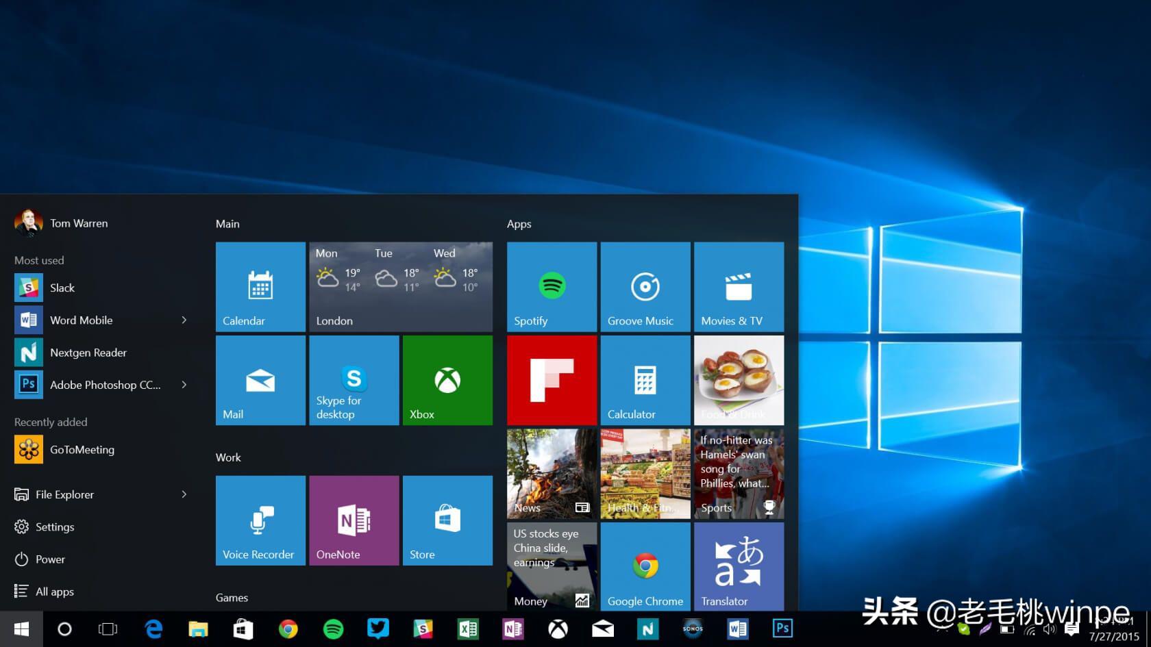The image size is (1151, 647).
Task: Expand the Word Mobile jump list
Action: (184, 320)
